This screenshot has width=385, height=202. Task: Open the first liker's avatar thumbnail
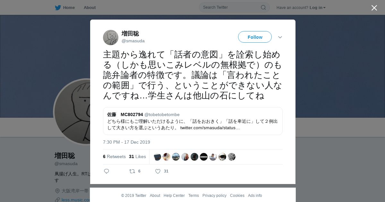coord(157,157)
